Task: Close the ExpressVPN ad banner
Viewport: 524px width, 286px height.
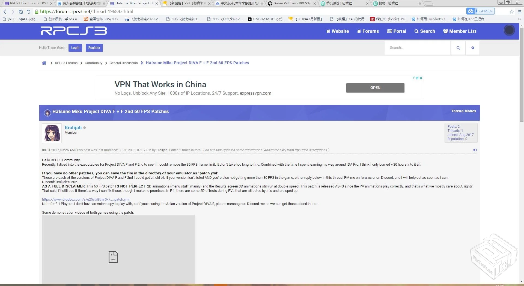Action: [x=421, y=78]
